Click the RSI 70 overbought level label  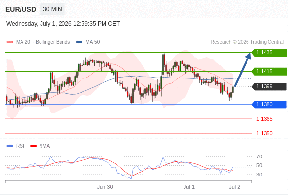259,156
